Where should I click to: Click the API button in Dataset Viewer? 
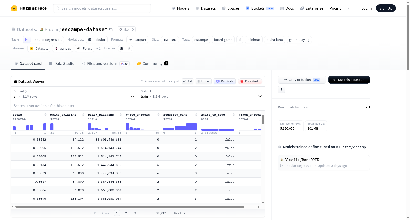pos(188,81)
